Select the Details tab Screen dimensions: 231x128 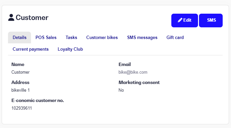click(x=19, y=38)
